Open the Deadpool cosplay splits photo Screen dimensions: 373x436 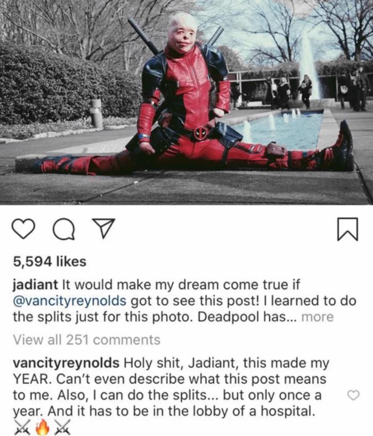click(186, 102)
